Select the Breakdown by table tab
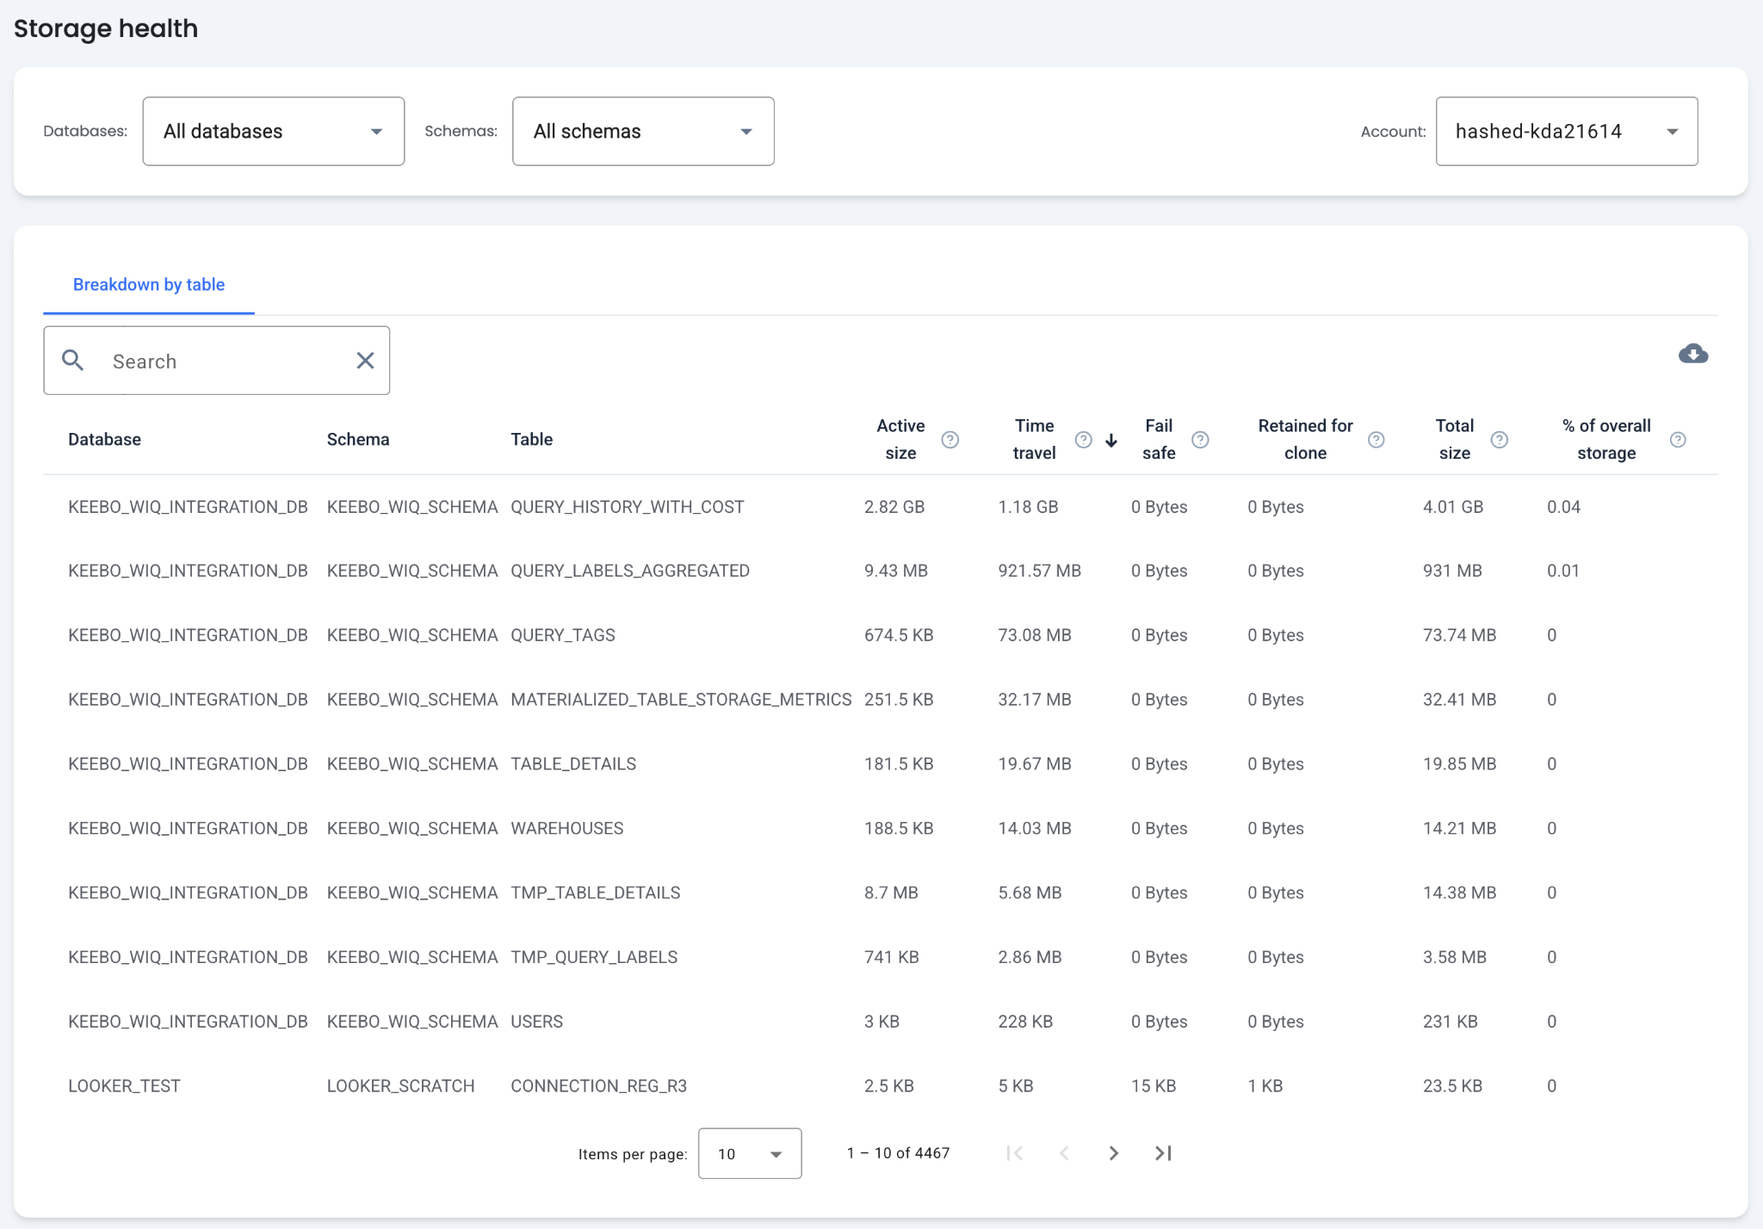This screenshot has height=1229, width=1763. [148, 285]
